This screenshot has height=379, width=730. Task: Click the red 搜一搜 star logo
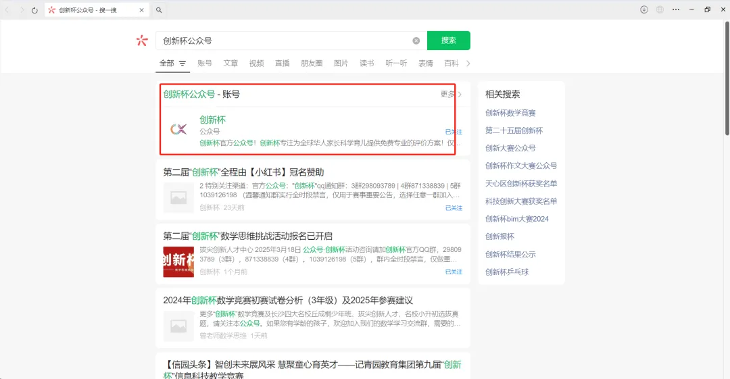pos(142,41)
